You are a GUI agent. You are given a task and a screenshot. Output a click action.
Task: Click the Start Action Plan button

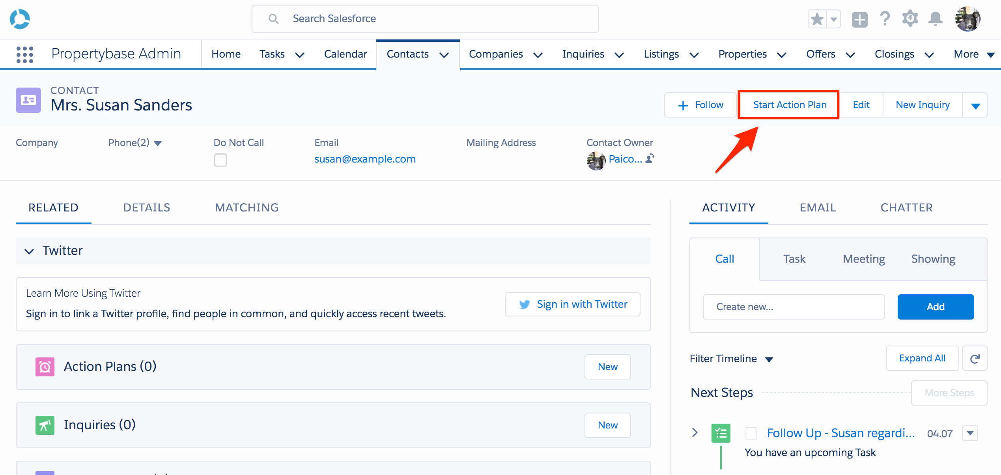(x=790, y=105)
